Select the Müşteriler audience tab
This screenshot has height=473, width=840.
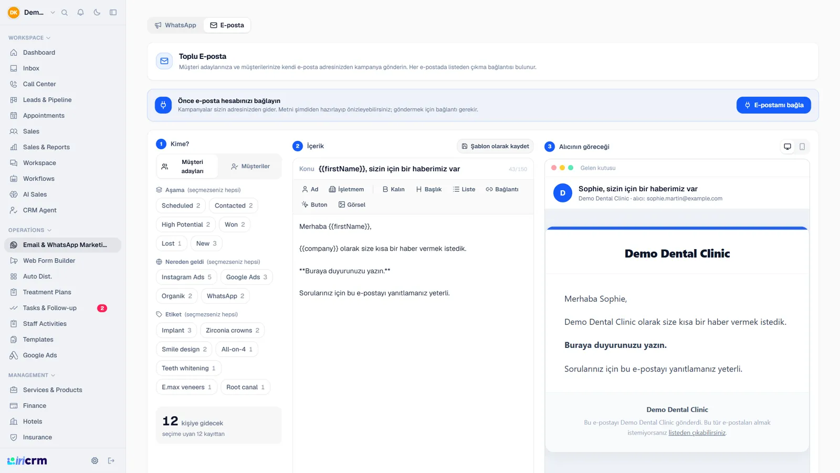click(x=250, y=167)
